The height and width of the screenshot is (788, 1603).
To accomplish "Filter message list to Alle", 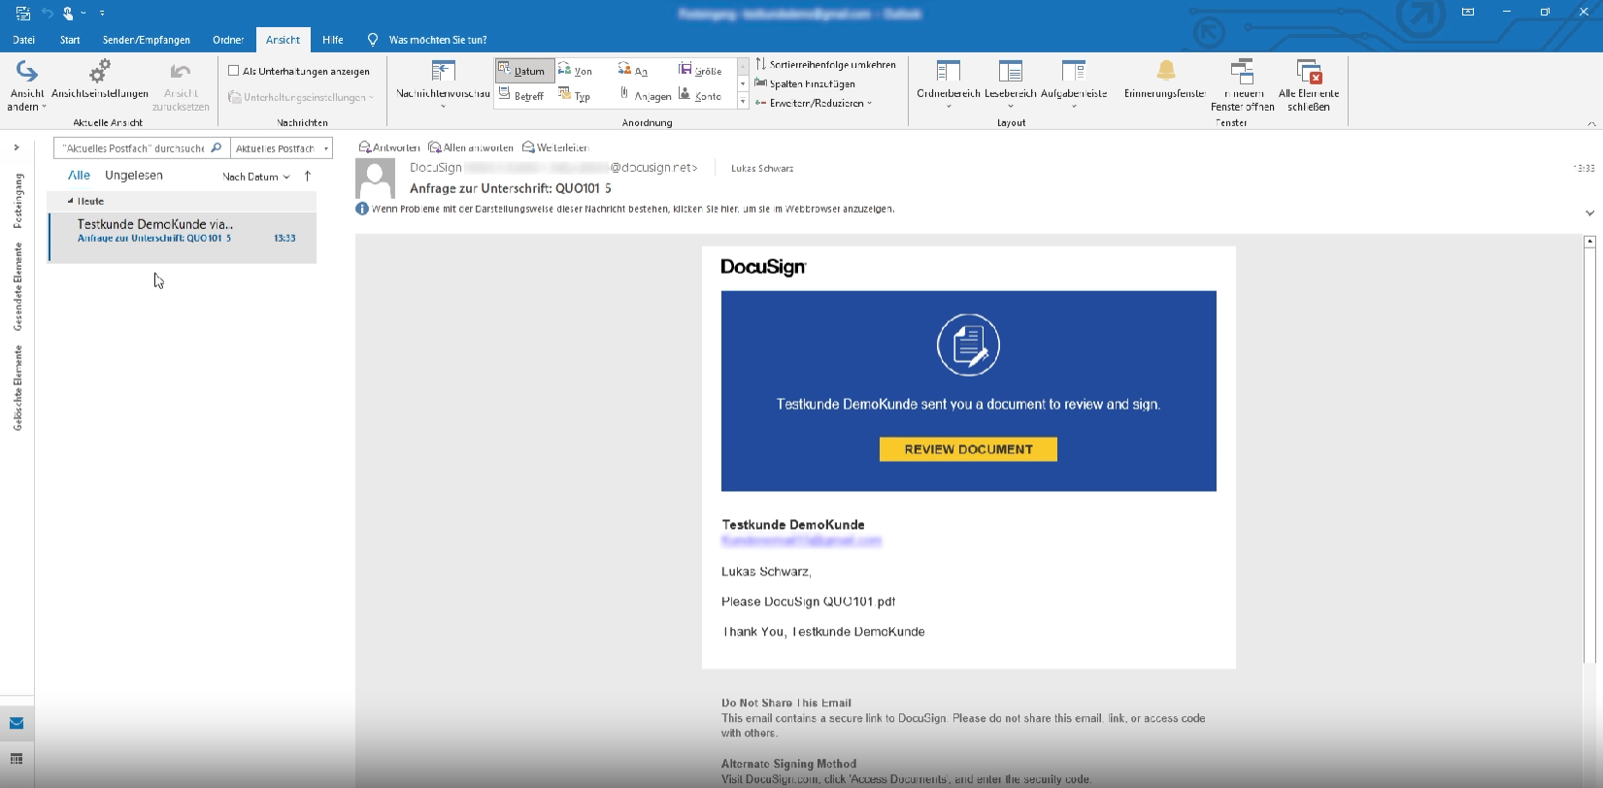I will 79,176.
